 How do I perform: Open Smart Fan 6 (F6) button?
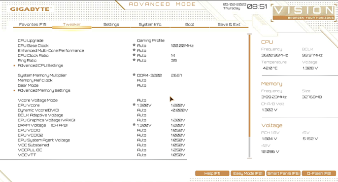[283, 173]
